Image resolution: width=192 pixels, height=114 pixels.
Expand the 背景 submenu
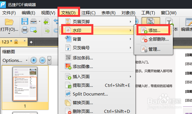pyautogui.click(x=97, y=39)
